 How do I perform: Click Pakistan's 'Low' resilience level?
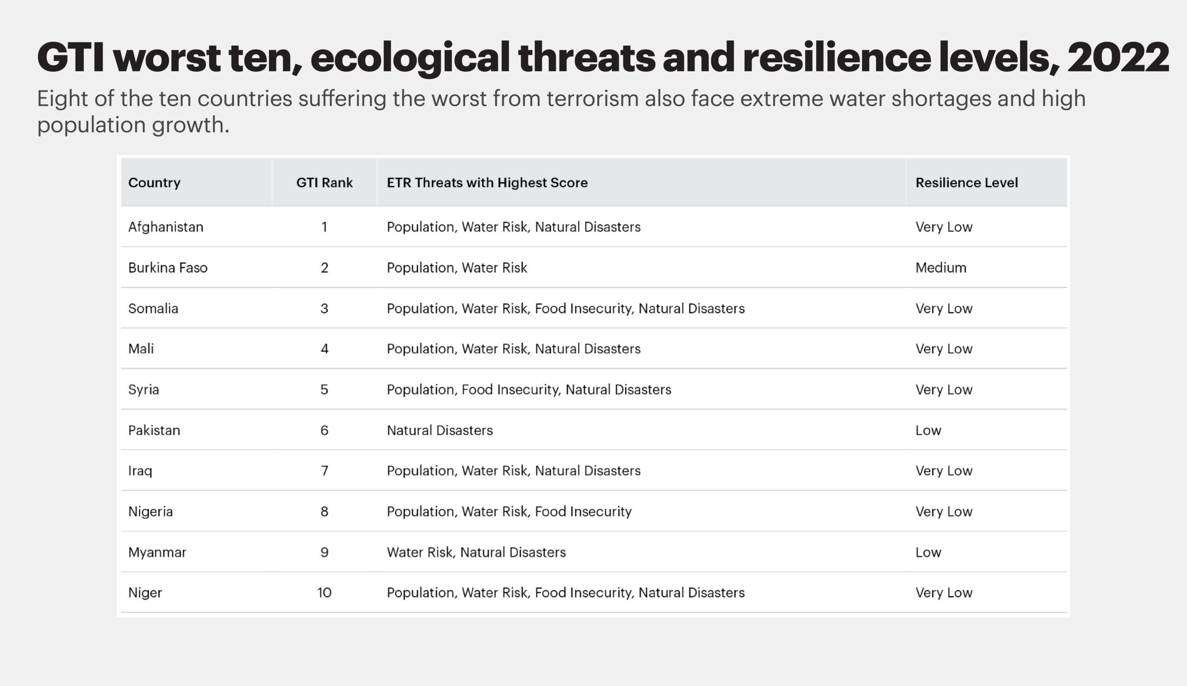pos(928,430)
